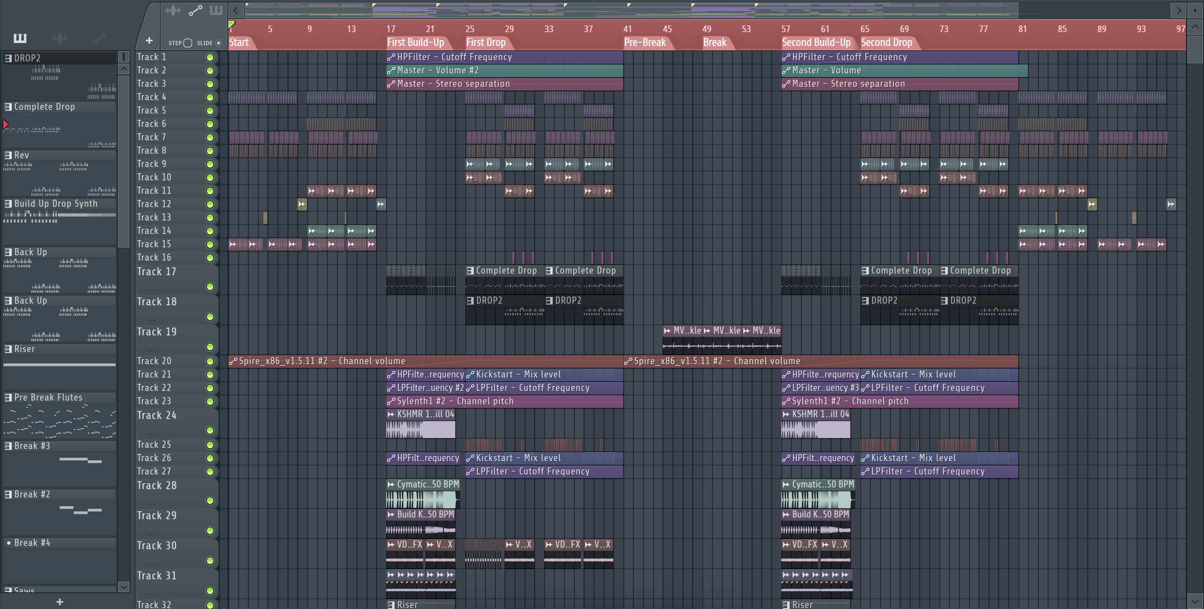Click the Pre Break Flutes pattern icon
This screenshot has height=609, width=1204.
(x=8, y=398)
